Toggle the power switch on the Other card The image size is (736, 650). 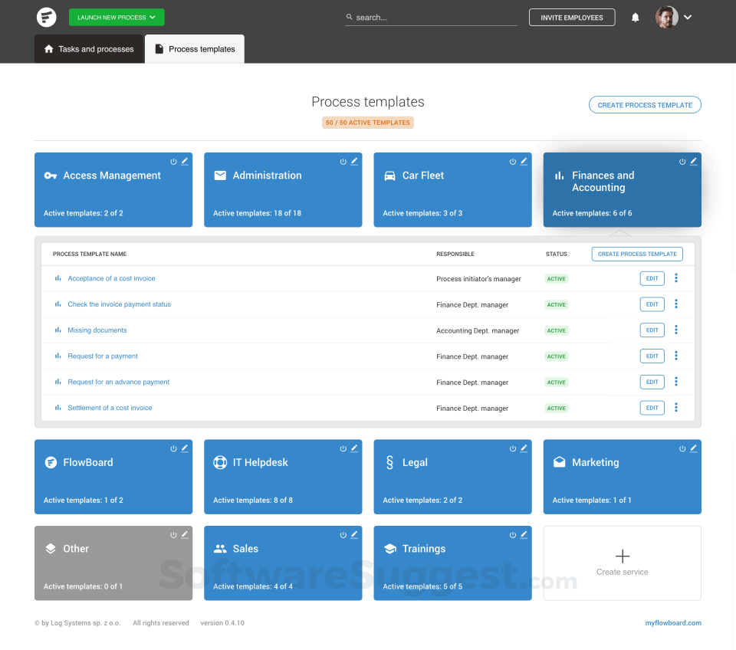click(x=173, y=535)
